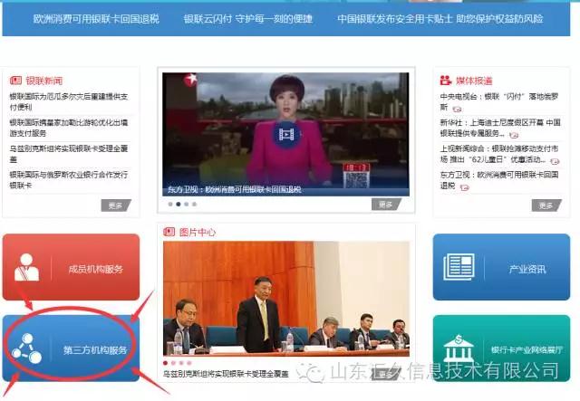Open the red 成员机构服务 tile

71,267
